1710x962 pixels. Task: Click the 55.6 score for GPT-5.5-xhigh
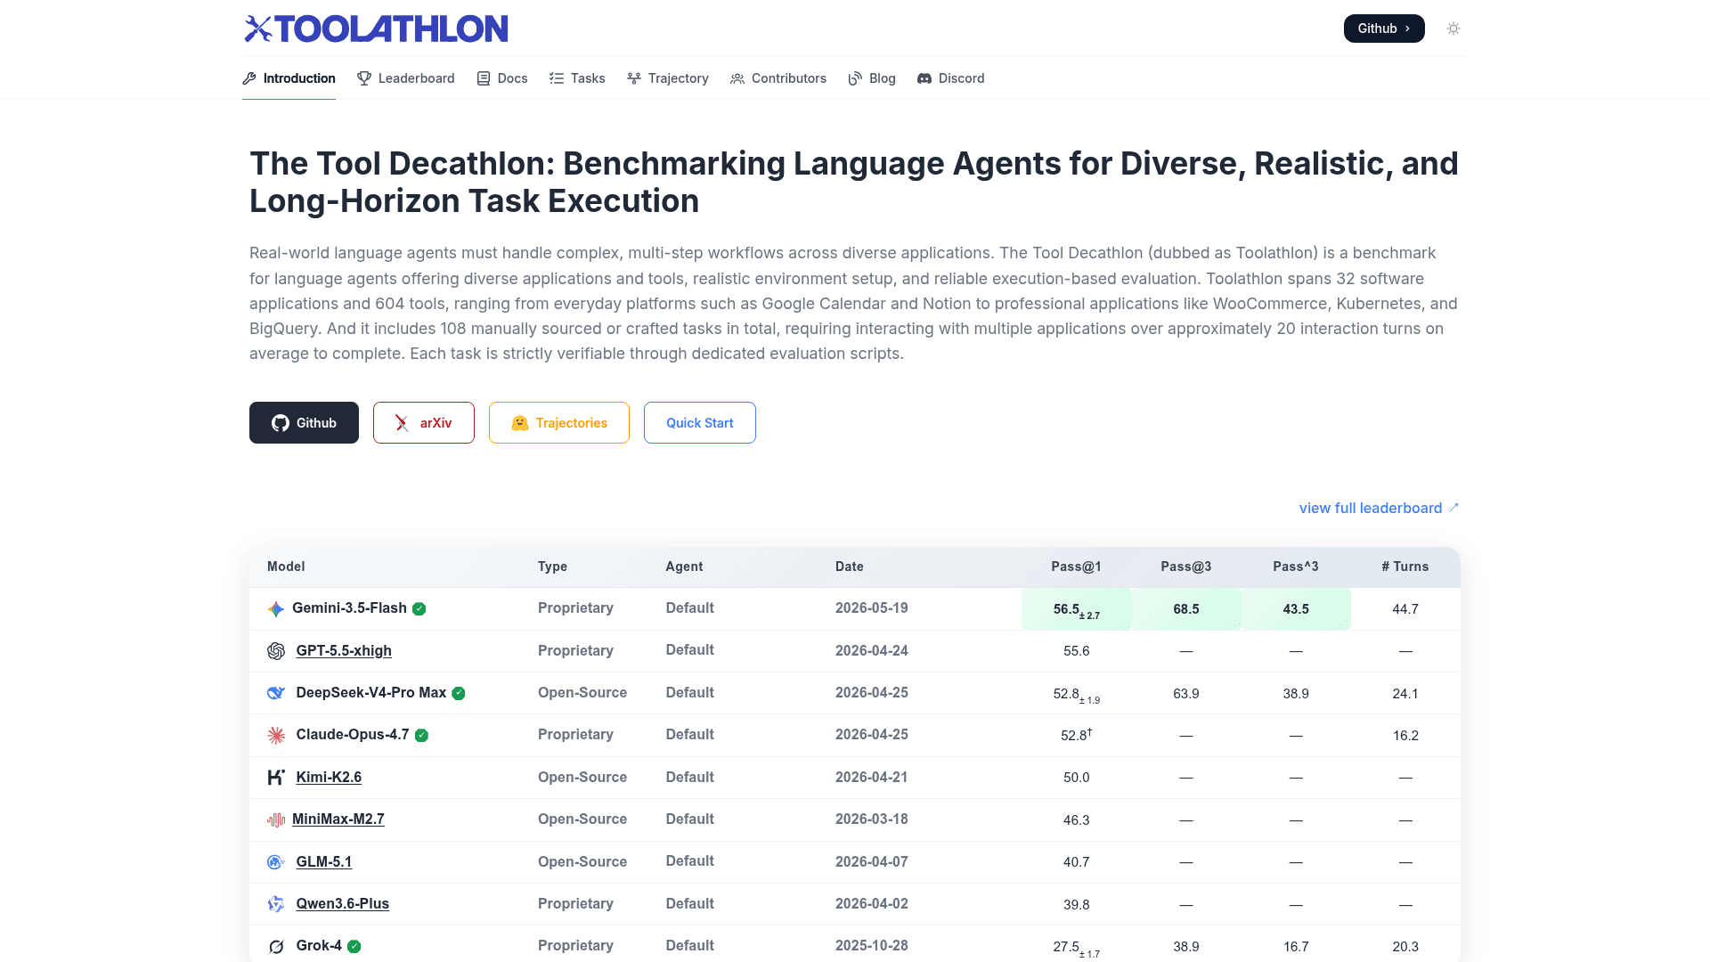click(x=1077, y=651)
